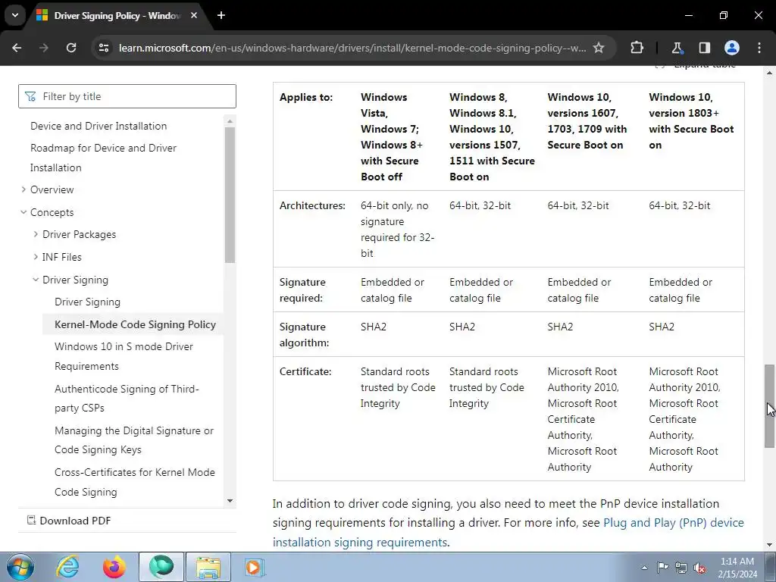Open File Explorer folder on taskbar

208,567
